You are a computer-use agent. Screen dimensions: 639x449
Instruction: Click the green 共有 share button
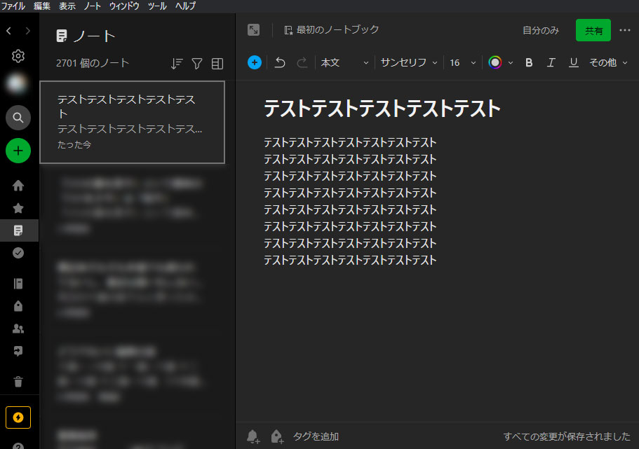[593, 30]
